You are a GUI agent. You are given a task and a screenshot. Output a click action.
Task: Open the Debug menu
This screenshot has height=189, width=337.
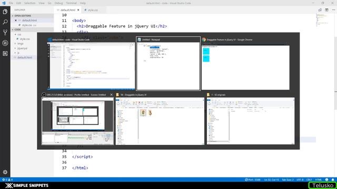point(58,3)
